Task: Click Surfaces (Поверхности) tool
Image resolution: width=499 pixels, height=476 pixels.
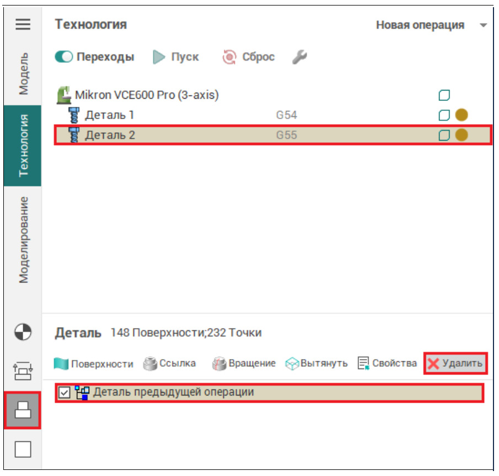Action: click(x=94, y=363)
